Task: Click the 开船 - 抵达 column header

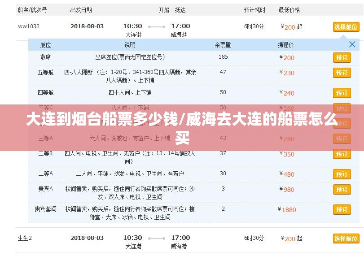Action: (x=172, y=10)
